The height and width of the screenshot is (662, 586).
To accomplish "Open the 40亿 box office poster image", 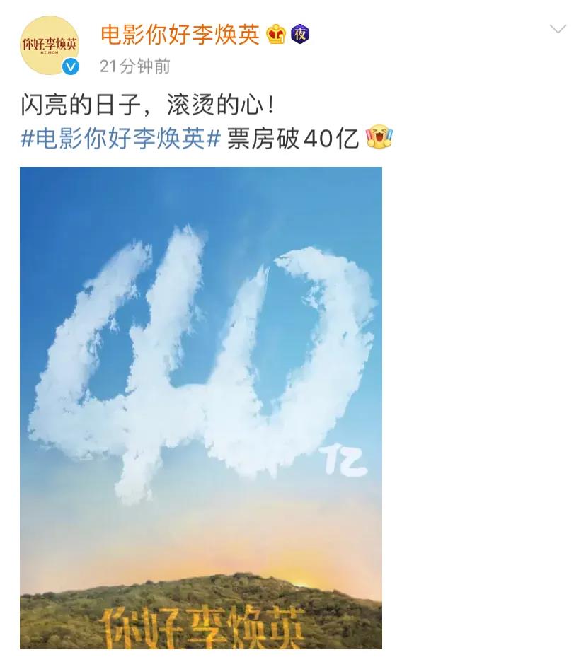I will click(201, 408).
